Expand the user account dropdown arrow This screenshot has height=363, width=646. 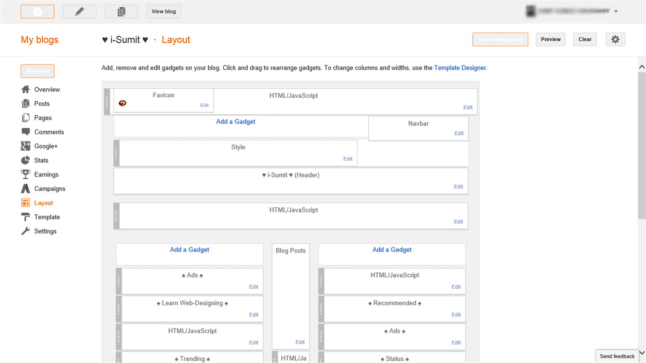coord(616,12)
